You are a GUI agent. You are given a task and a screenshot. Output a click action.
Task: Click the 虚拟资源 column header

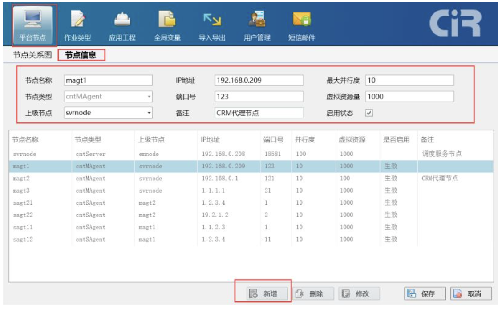pyautogui.click(x=352, y=140)
